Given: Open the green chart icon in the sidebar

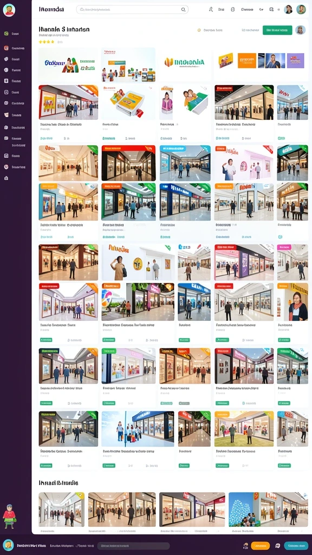Looking at the screenshot, I should pos(6,34).
